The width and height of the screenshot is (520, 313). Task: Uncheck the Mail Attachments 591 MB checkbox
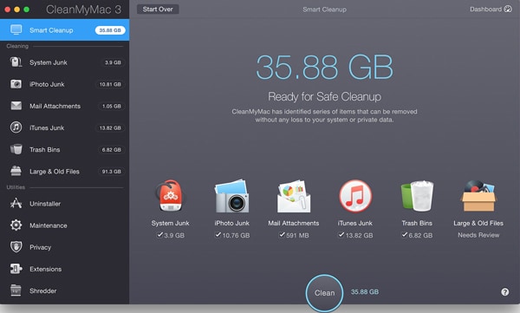click(x=282, y=235)
